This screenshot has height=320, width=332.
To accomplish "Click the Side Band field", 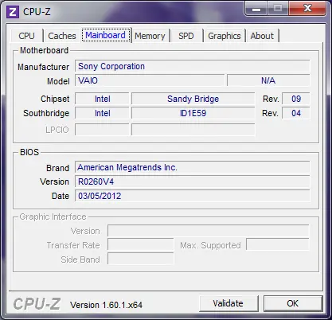I will point(141,259).
